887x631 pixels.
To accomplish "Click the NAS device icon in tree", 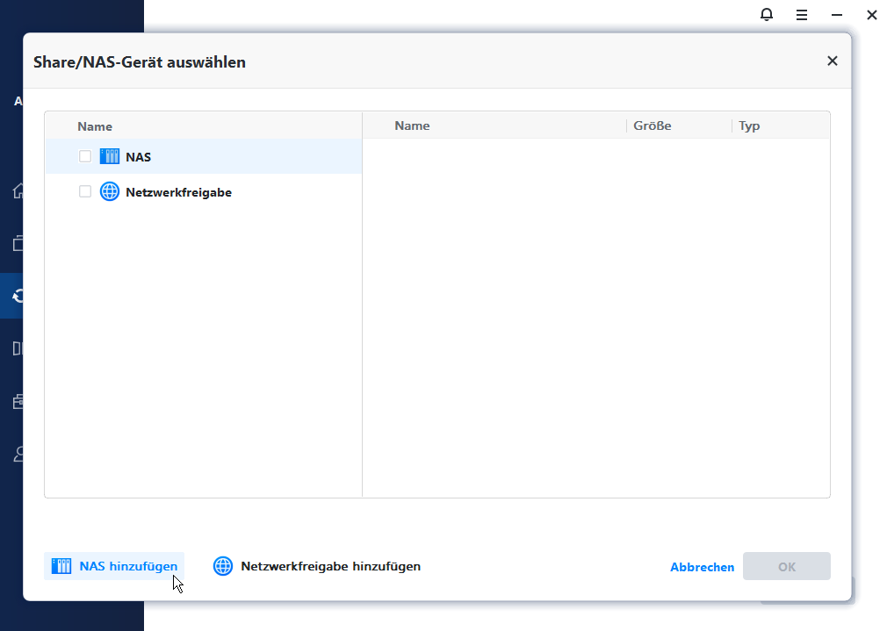I will point(110,156).
